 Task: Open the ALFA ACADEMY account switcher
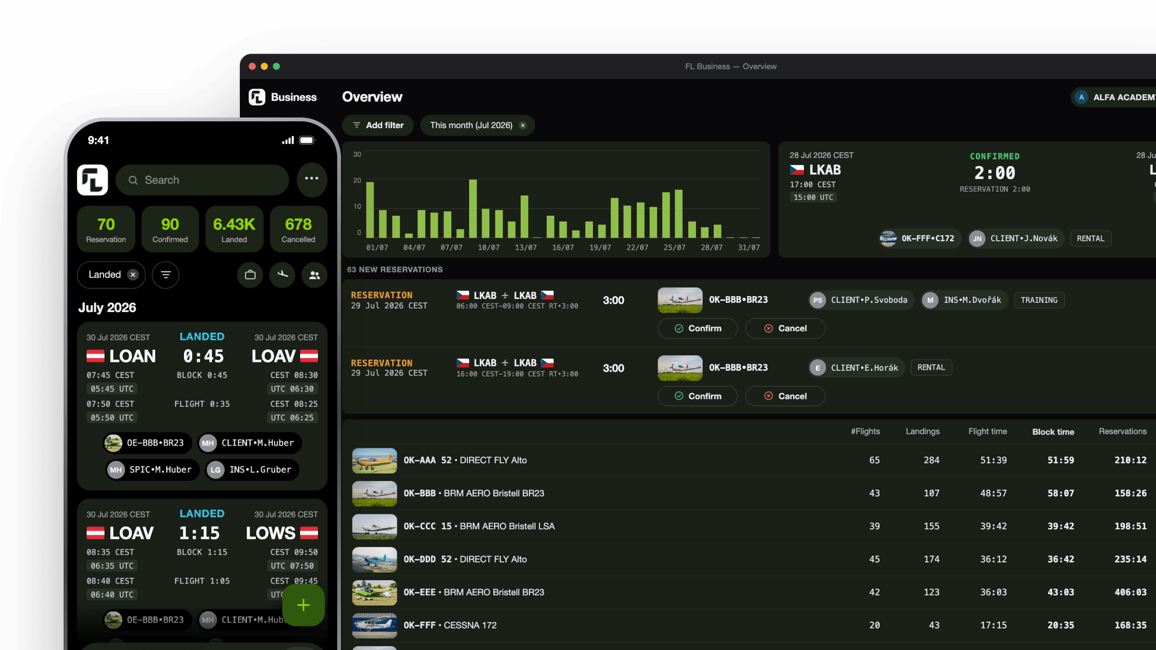point(1114,97)
